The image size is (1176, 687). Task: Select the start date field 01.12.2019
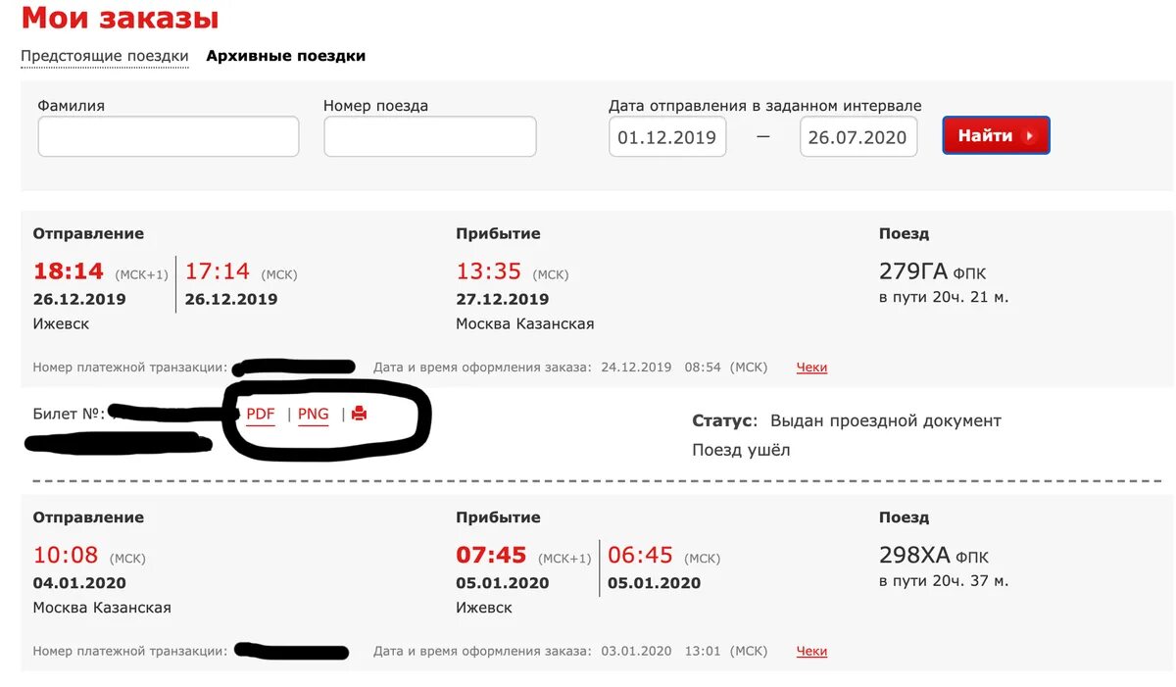(x=667, y=137)
